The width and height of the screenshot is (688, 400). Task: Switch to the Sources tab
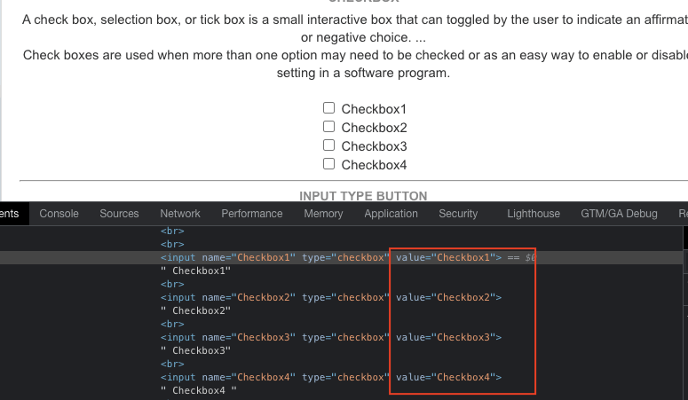(x=119, y=214)
